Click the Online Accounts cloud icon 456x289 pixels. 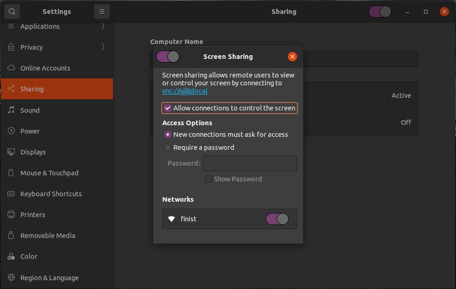12,68
